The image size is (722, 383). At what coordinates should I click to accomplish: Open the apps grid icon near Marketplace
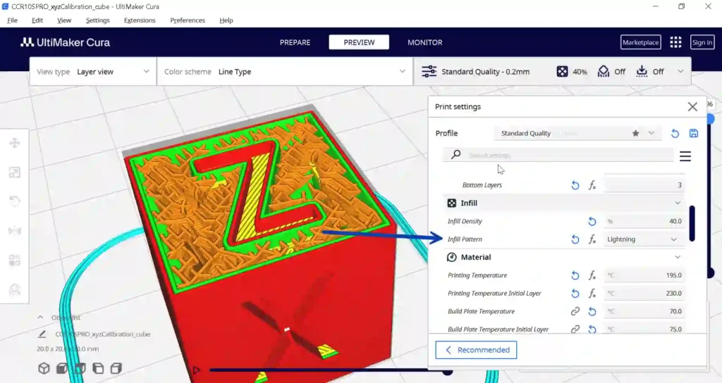pyautogui.click(x=675, y=42)
